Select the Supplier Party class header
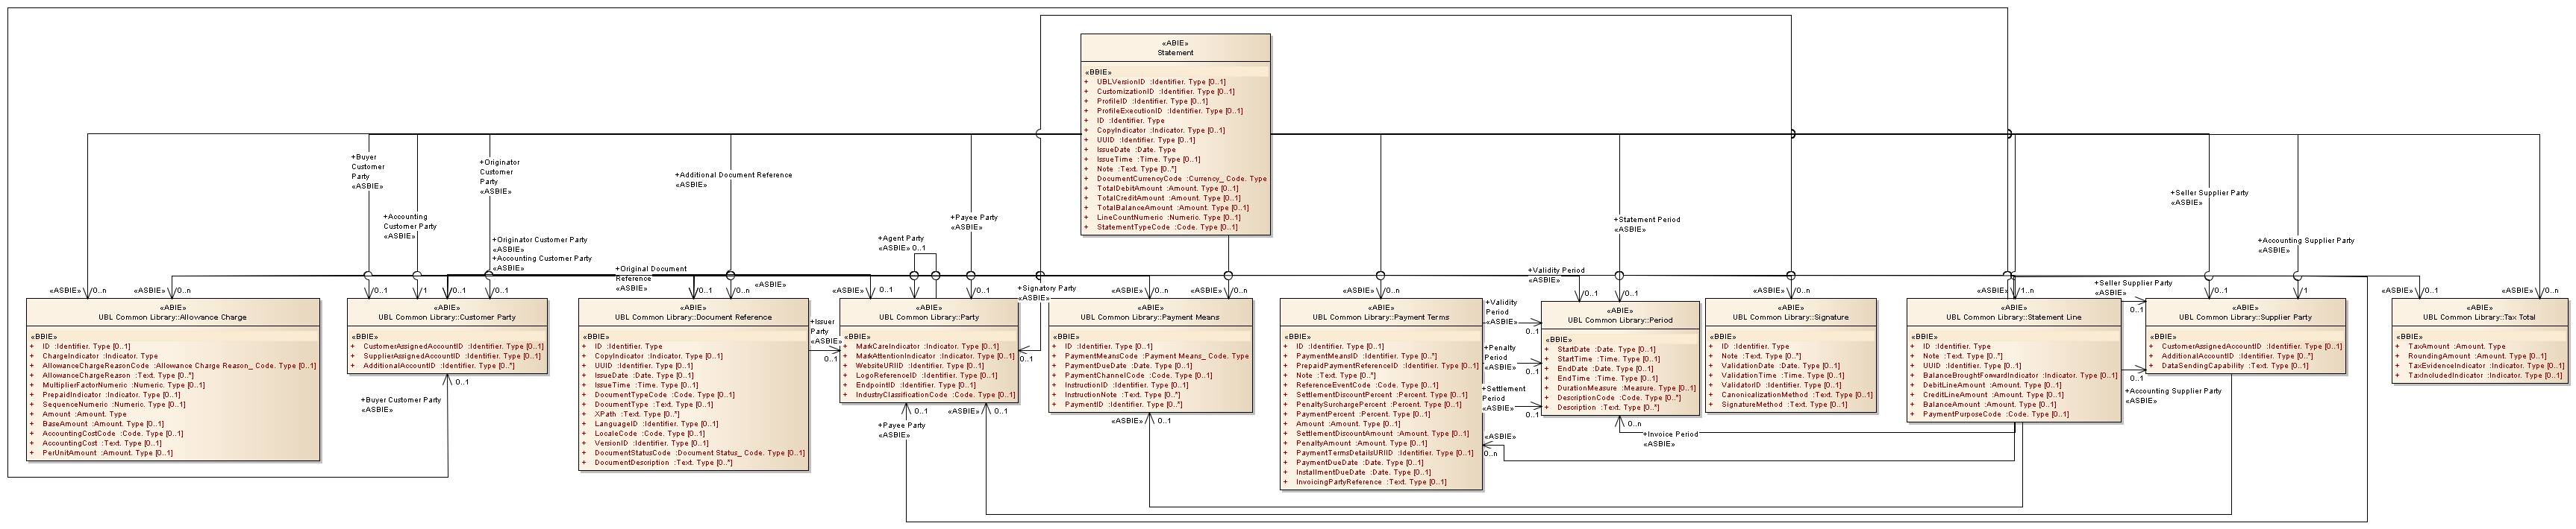The height and width of the screenshot is (529, 2576). (2245, 317)
